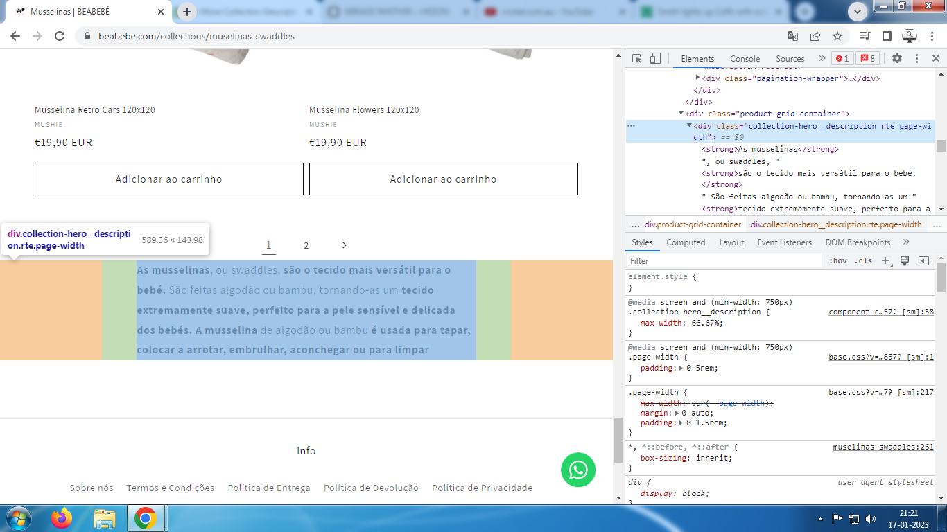Image resolution: width=947 pixels, height=532 pixels.
Task: Bookmark this page with the star
Action: (837, 36)
